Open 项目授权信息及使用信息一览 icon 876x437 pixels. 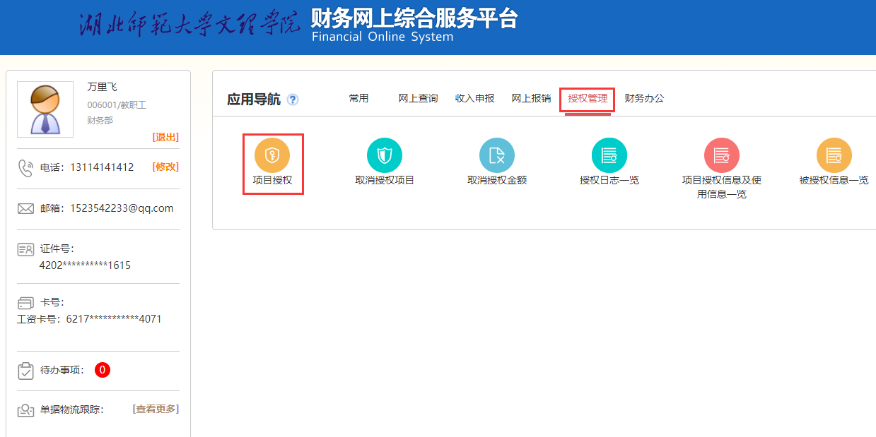721,155
